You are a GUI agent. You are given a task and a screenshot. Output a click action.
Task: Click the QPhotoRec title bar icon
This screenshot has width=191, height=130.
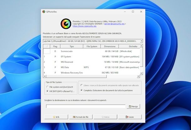(44, 12)
